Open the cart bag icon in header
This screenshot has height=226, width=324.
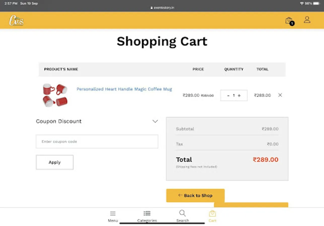289,21
